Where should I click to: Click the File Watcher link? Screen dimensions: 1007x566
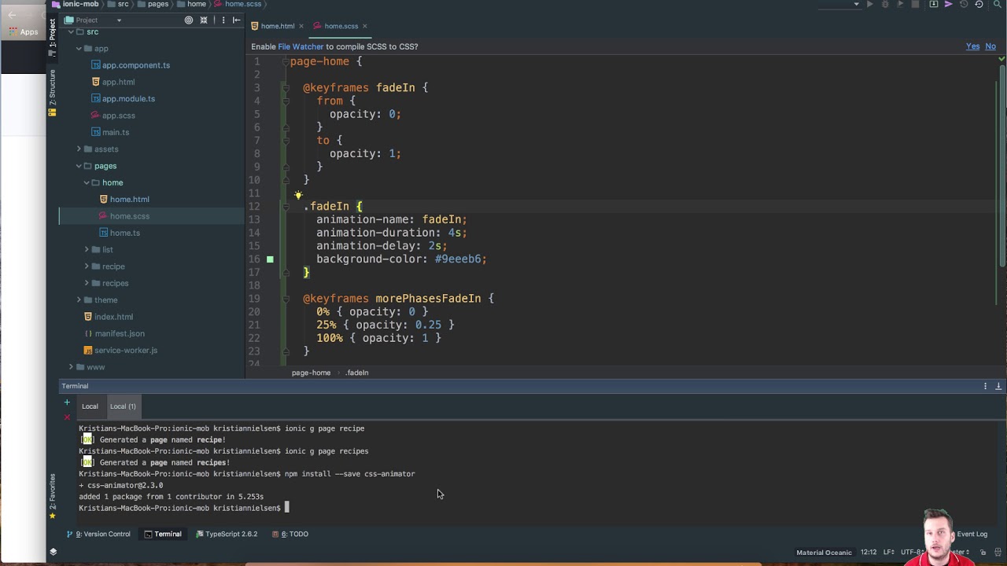(x=301, y=46)
